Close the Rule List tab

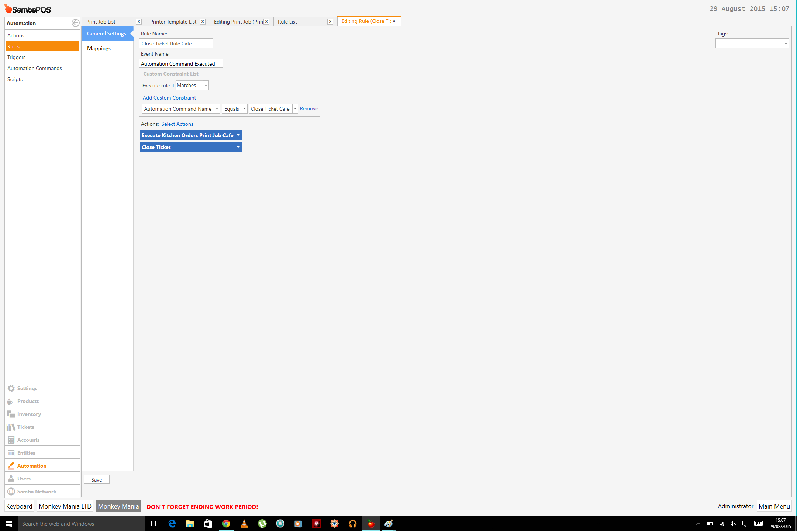(330, 22)
